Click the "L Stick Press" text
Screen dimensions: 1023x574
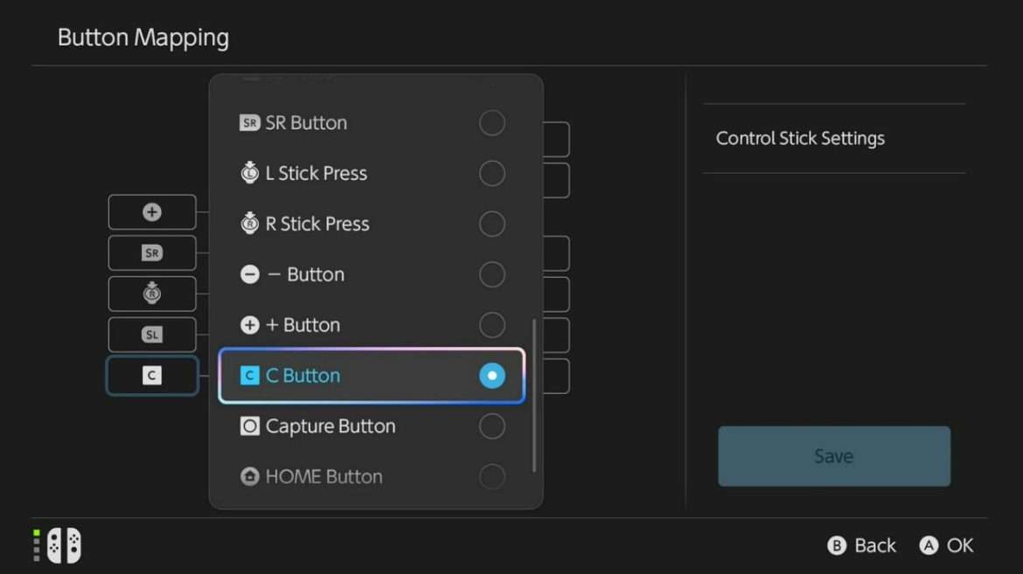pyautogui.click(x=316, y=174)
